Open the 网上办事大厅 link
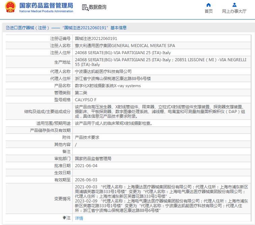The height and width of the screenshot is (225, 255). coord(234,11)
